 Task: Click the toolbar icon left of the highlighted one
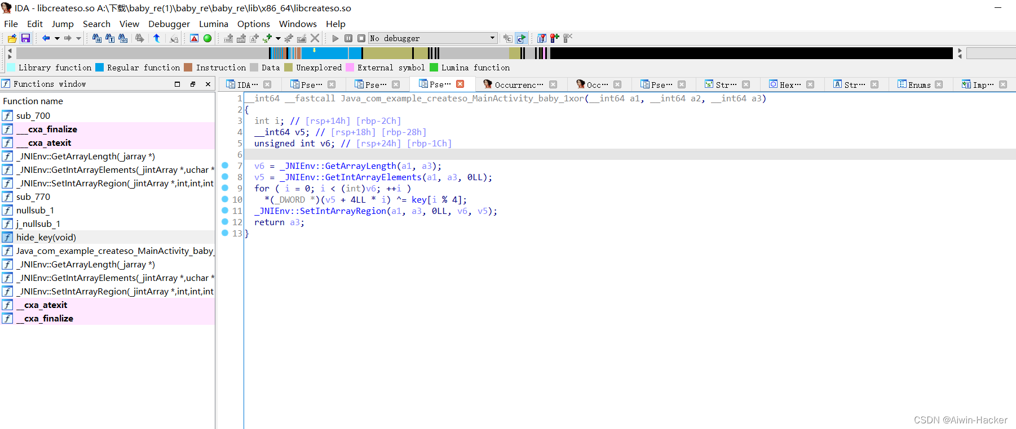tap(508, 38)
